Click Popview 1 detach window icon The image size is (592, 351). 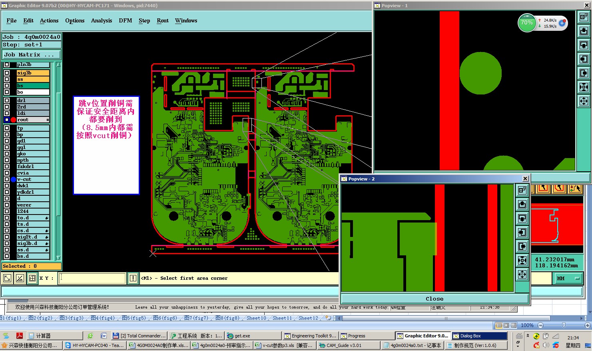[584, 17]
